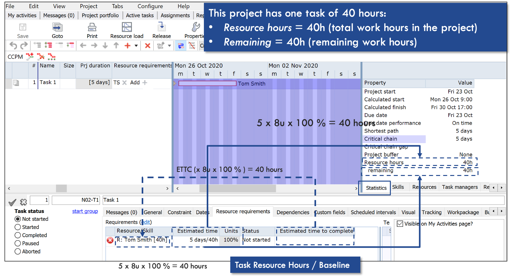
Task: Move task up with arrow icon
Action: 116,45
